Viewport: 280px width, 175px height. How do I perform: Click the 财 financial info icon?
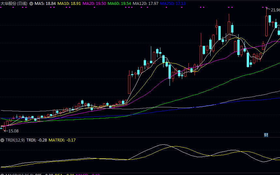[x=266, y=135]
